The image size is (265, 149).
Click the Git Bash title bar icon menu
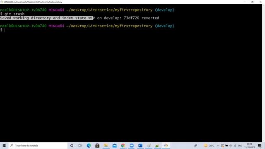coord(2,2)
